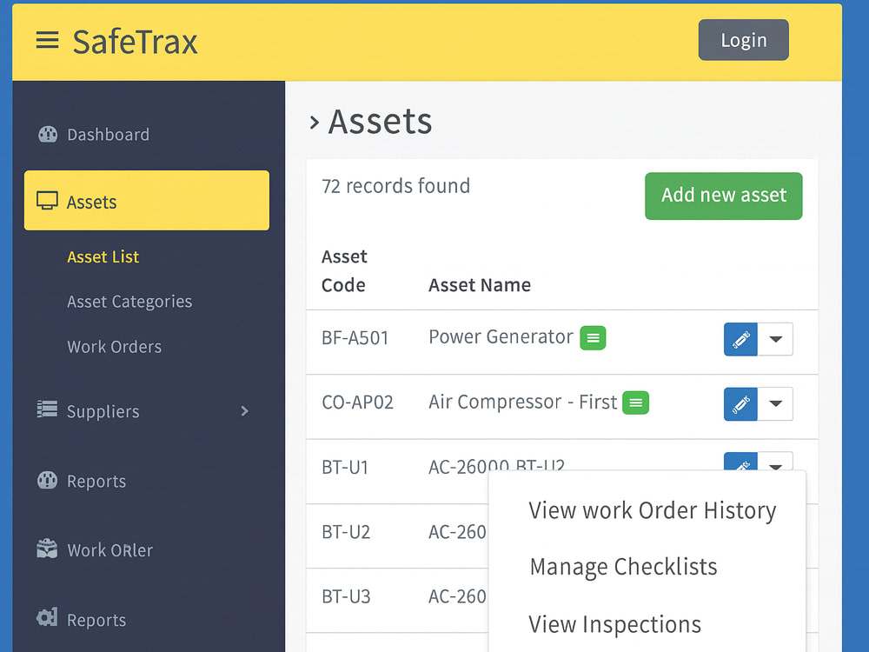This screenshot has width=869, height=652.
Task: Click the Work Order box icon in sidebar
Action: (47, 549)
